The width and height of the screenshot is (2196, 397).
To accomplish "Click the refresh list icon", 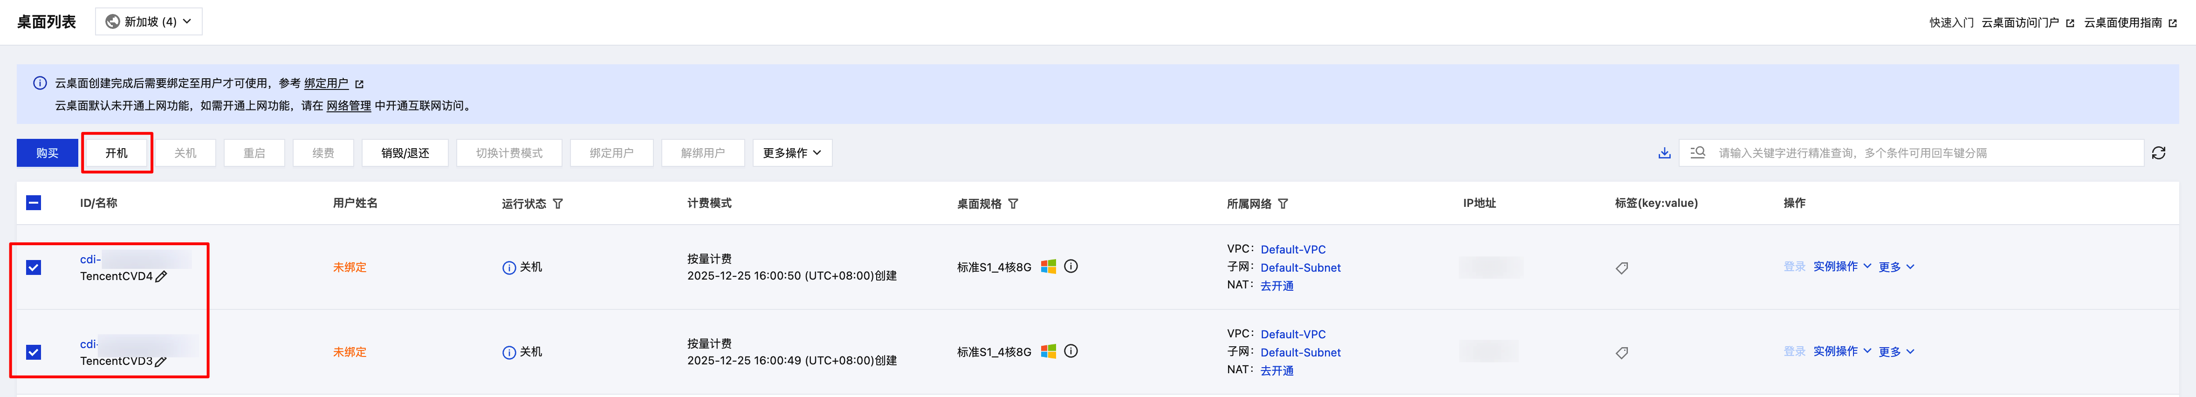I will click(2158, 153).
